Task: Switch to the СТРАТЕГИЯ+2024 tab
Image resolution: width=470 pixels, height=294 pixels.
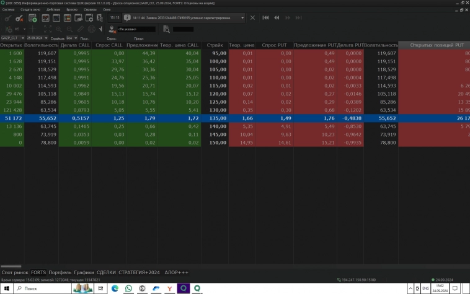Action: point(139,272)
